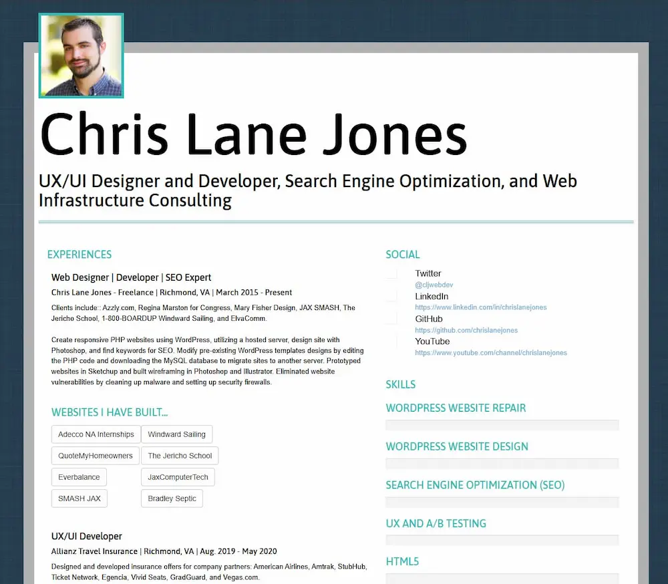Select the Adecco NA Internships website button
The height and width of the screenshot is (584, 668).
[96, 434]
